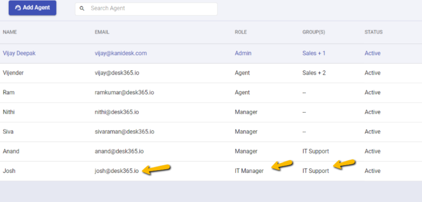Open the Siva agent entry
422x202 pixels.
pyautogui.click(x=211, y=132)
